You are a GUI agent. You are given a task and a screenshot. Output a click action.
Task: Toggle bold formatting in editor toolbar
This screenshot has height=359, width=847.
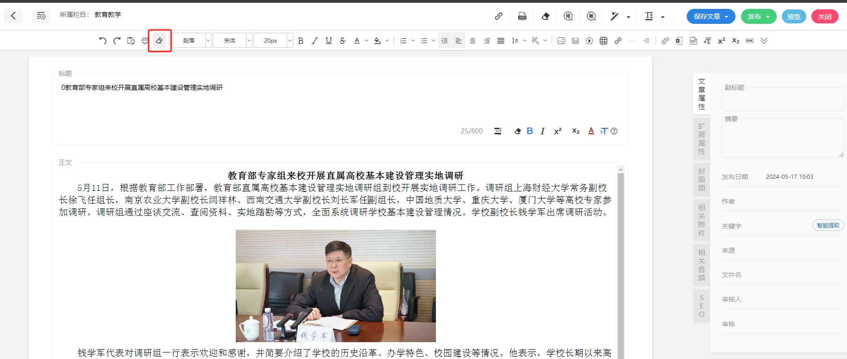click(300, 41)
